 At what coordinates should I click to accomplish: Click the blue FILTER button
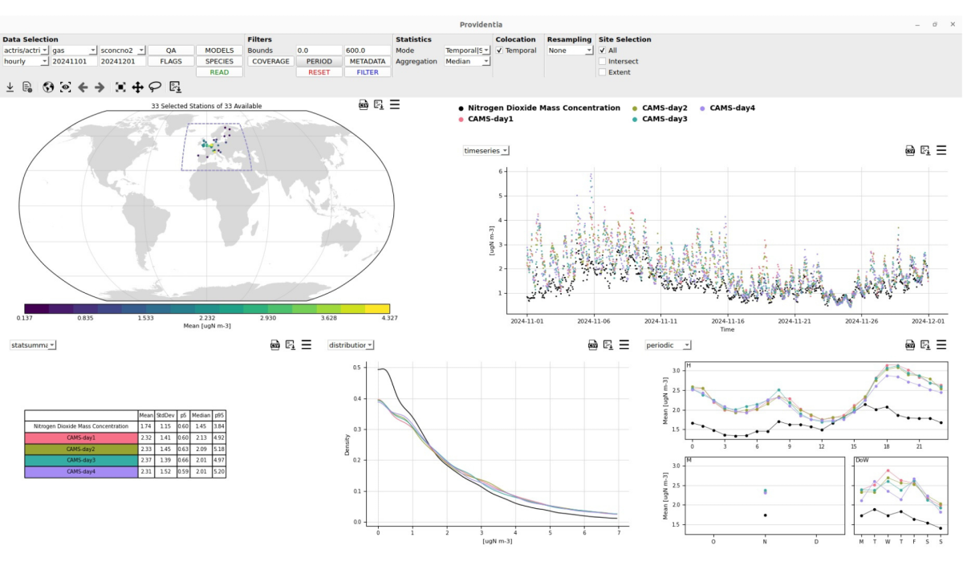click(x=368, y=72)
